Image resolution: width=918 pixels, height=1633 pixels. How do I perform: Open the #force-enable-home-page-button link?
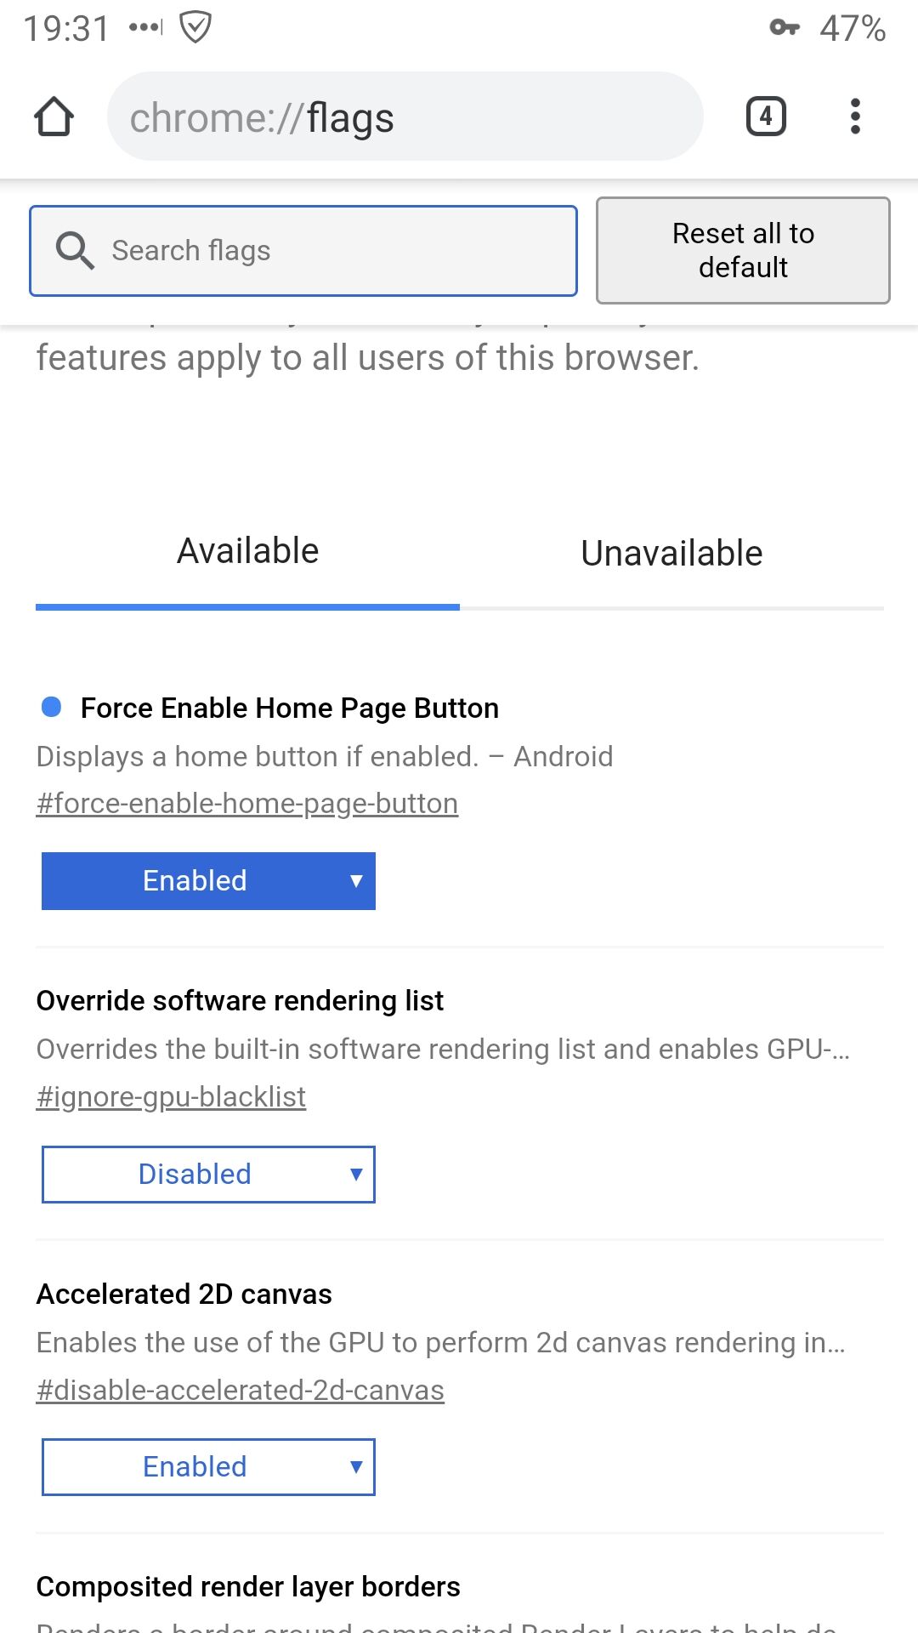click(x=247, y=804)
